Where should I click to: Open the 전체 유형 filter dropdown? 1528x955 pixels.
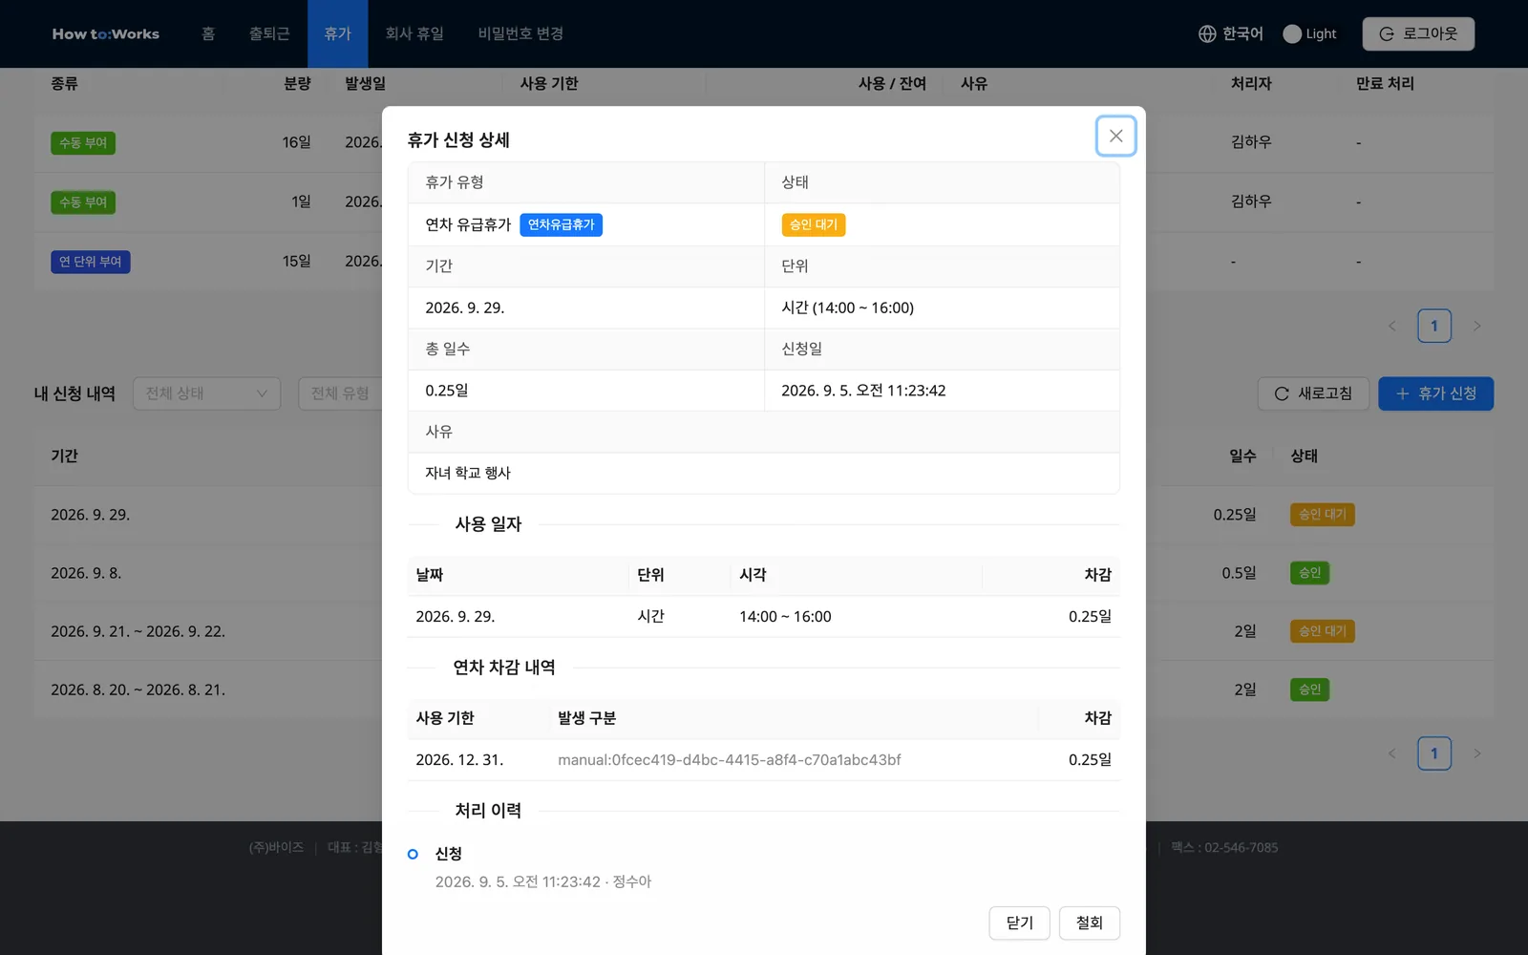(x=340, y=393)
